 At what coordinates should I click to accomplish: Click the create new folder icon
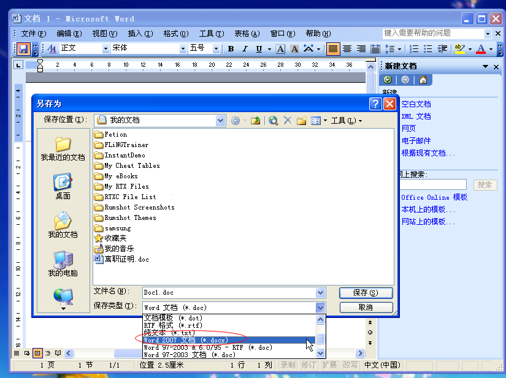click(302, 121)
